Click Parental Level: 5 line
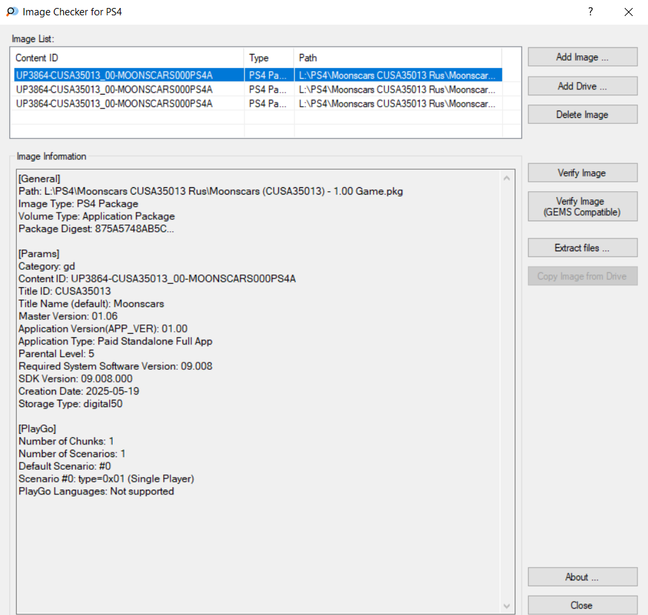Viewport: 648px width, 615px height. (56, 354)
